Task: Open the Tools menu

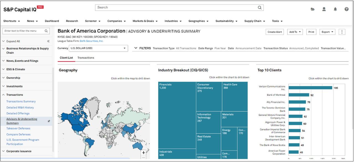Action: 277,21
